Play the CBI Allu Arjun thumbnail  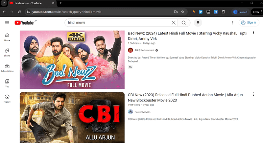pos(72,118)
